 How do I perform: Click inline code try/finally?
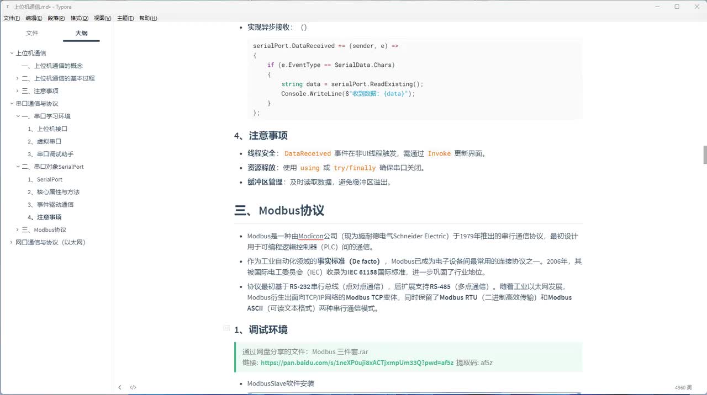pos(355,168)
